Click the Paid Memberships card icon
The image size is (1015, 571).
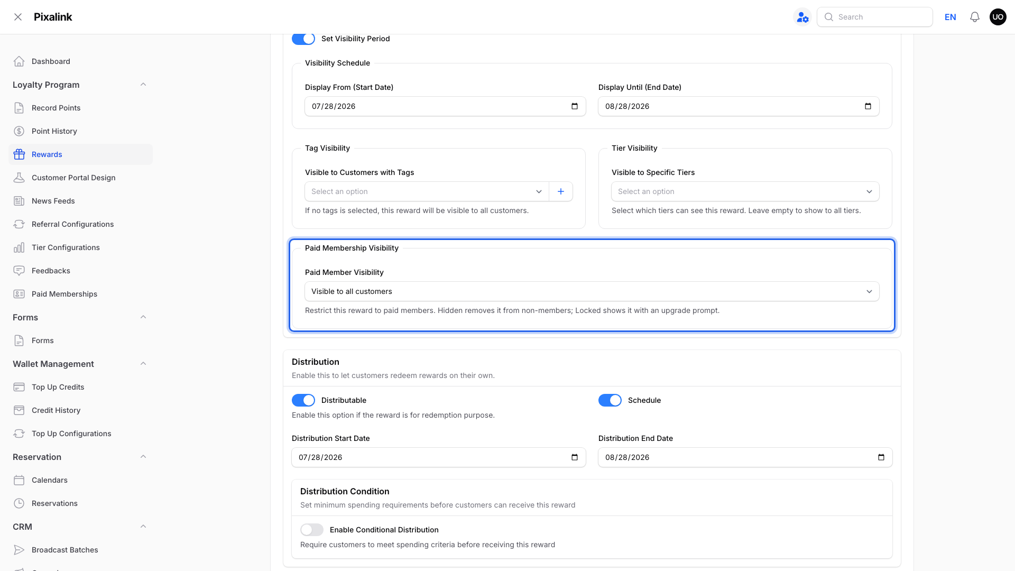click(x=19, y=294)
